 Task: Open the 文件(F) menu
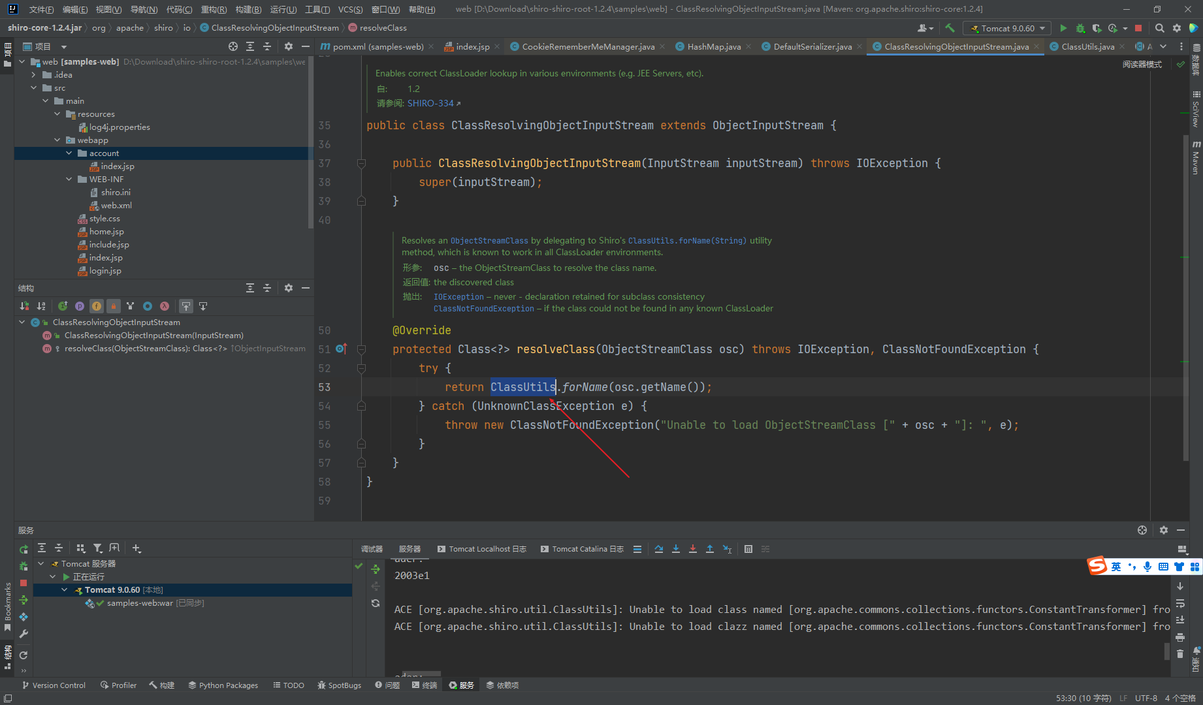(x=41, y=9)
